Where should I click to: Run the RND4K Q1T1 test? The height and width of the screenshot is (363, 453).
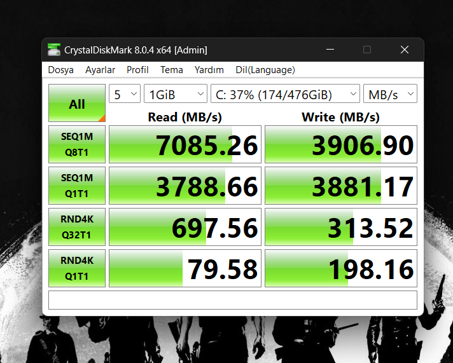[77, 268]
